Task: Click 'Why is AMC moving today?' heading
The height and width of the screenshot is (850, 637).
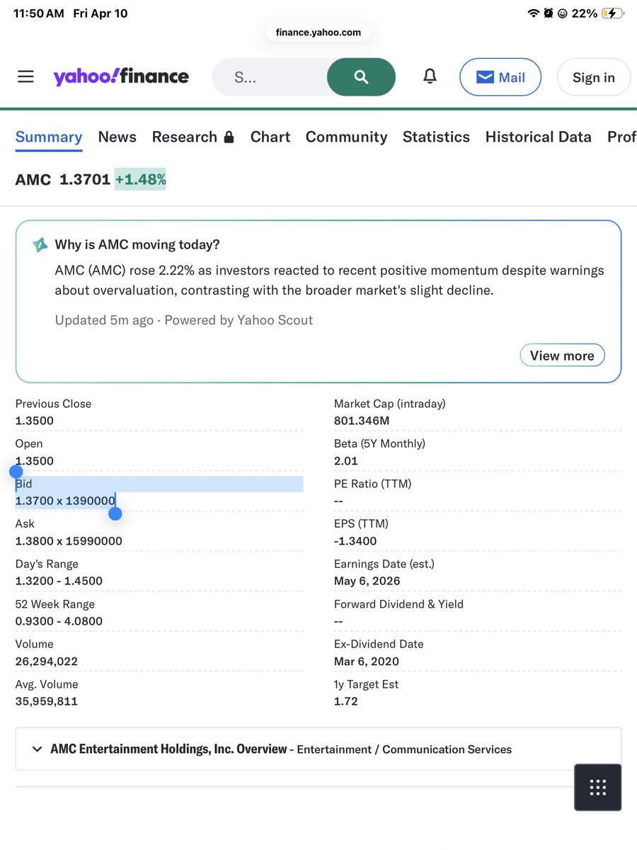Action: coord(137,245)
